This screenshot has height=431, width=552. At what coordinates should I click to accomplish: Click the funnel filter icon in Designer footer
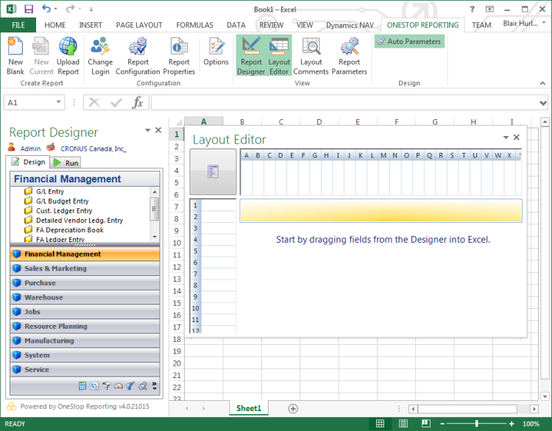pyautogui.click(x=106, y=386)
